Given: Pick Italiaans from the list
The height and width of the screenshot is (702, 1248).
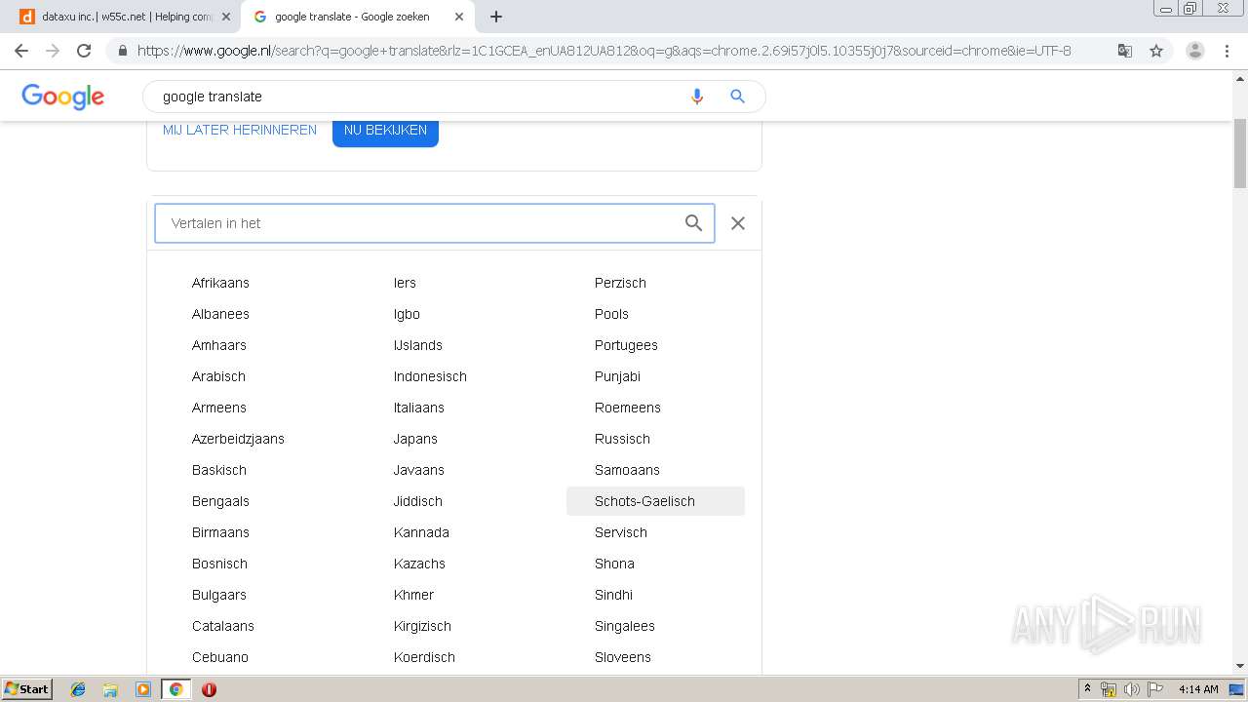Looking at the screenshot, I should pos(419,408).
